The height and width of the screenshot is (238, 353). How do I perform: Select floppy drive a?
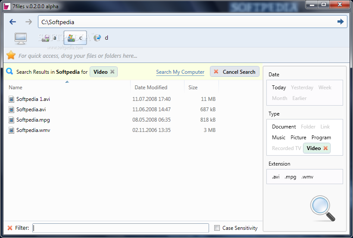(49, 38)
